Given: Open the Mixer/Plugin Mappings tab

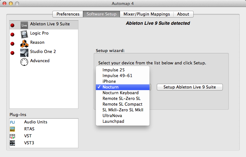Looking at the screenshot, I should pos(147,14).
